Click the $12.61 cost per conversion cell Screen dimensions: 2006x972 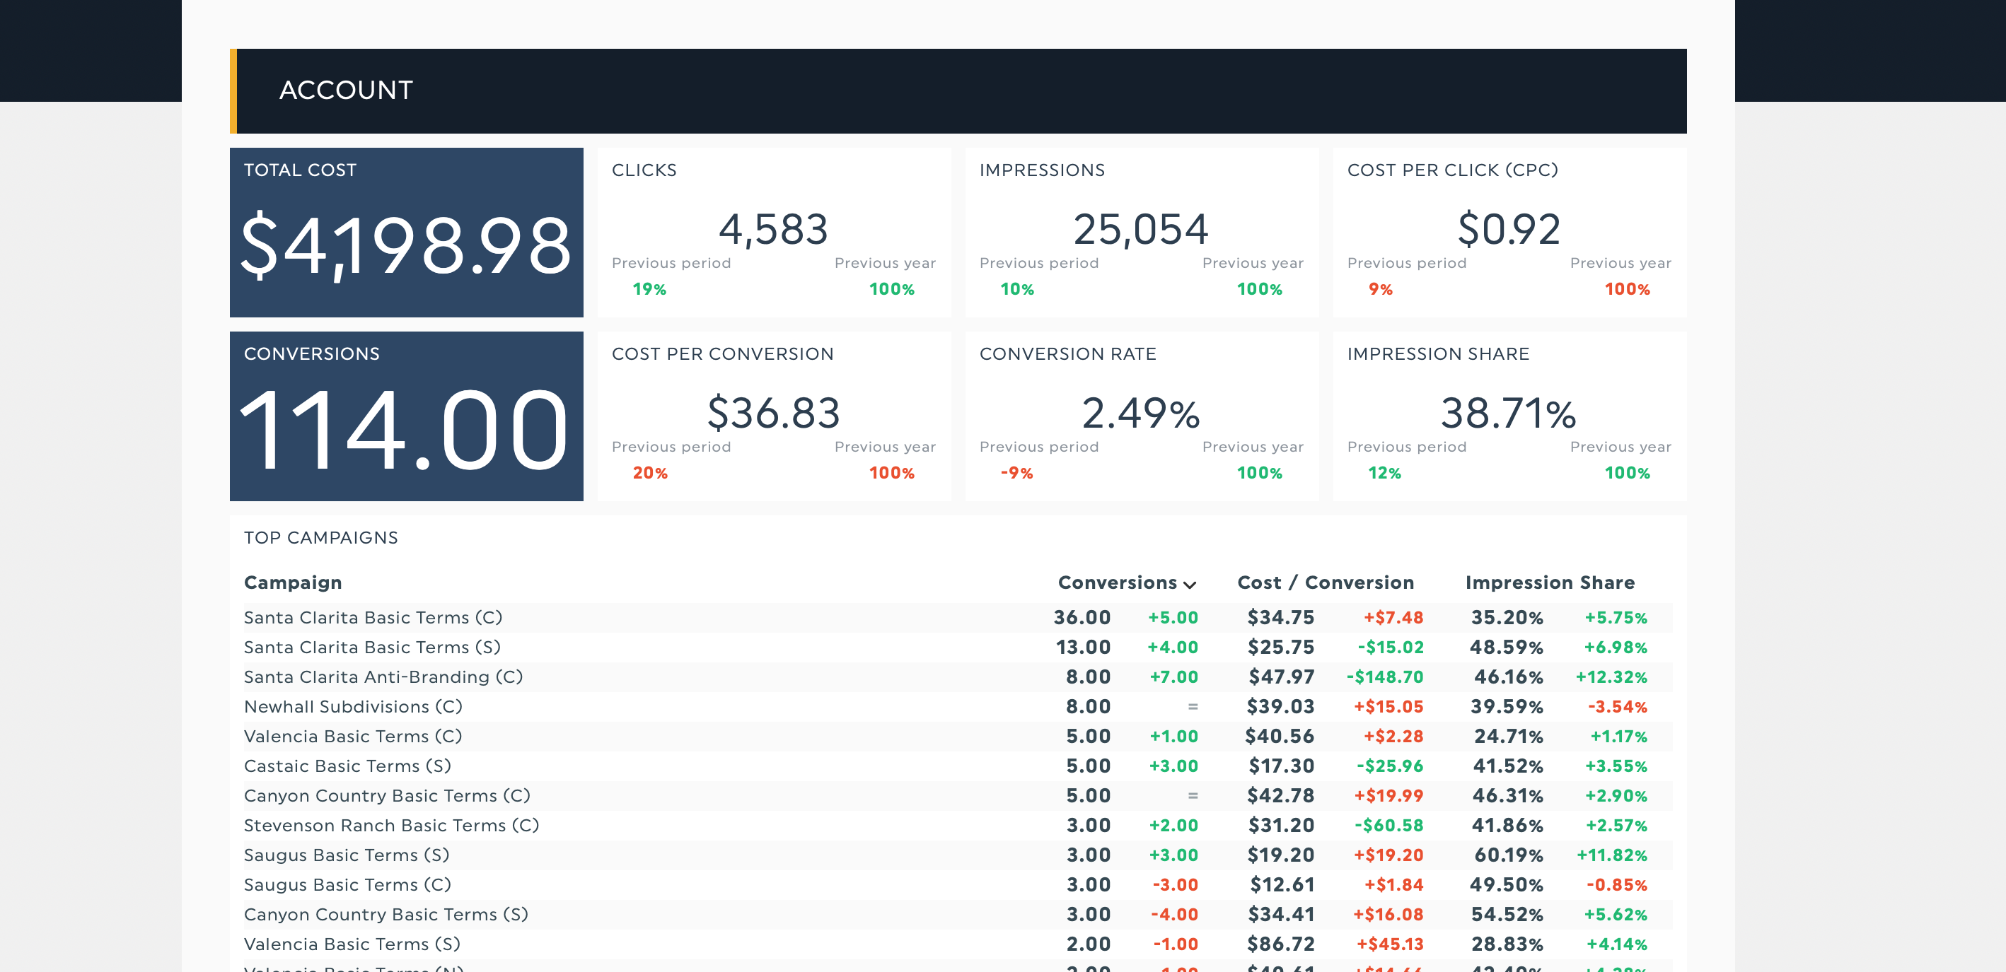tap(1282, 885)
